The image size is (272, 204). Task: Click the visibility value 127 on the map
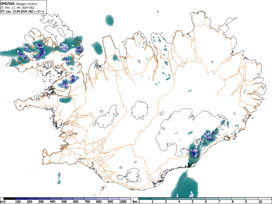[x=79, y=50]
